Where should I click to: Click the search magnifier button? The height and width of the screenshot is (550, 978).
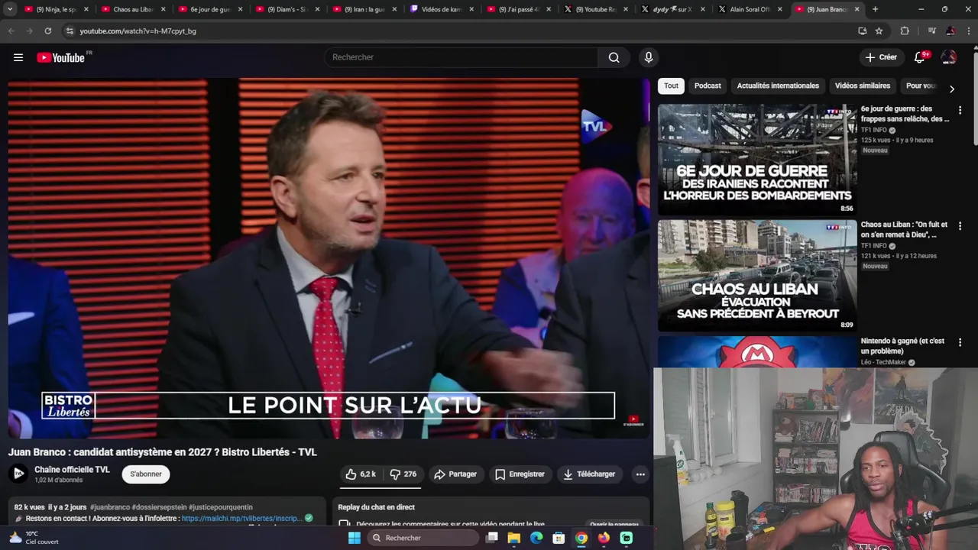click(x=614, y=57)
